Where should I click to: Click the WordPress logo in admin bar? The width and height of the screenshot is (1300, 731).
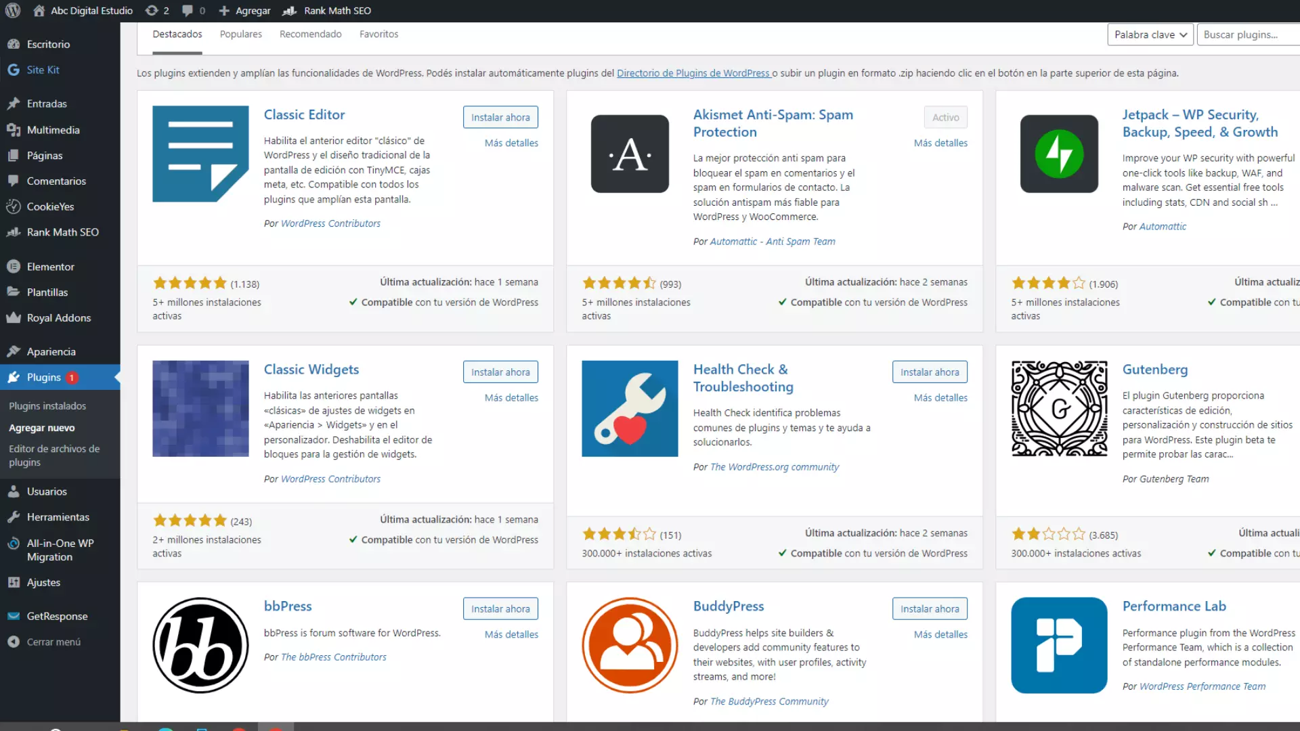(x=13, y=11)
